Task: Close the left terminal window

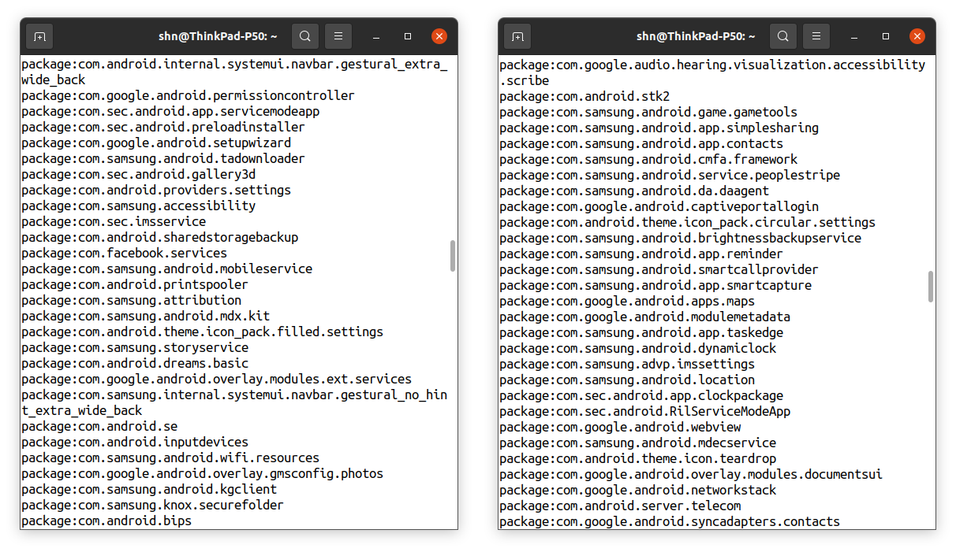Action: [x=439, y=36]
